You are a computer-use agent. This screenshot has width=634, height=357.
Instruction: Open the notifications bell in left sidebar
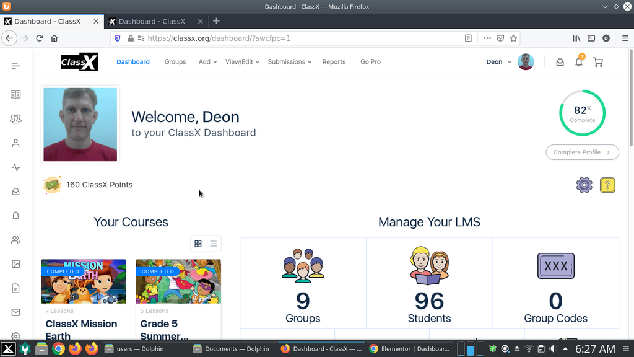15,215
